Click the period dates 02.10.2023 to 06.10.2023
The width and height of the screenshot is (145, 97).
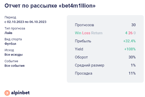point(25,22)
